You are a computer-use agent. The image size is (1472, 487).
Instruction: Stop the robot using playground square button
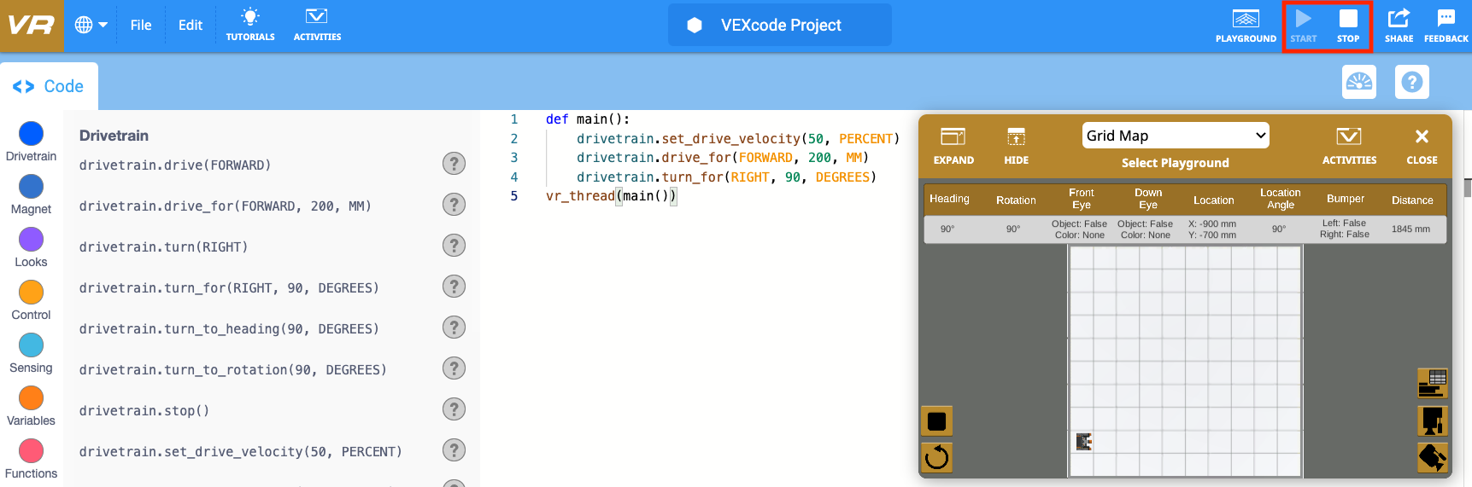936,421
